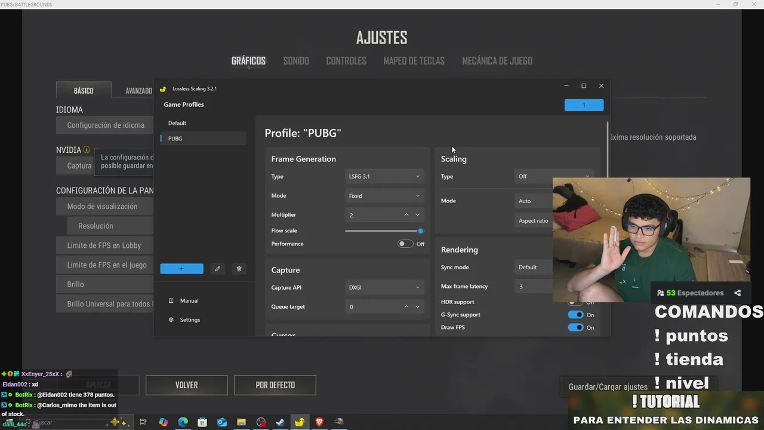764x430 pixels.
Task: Open the CONTROLES tab
Action: 346,61
